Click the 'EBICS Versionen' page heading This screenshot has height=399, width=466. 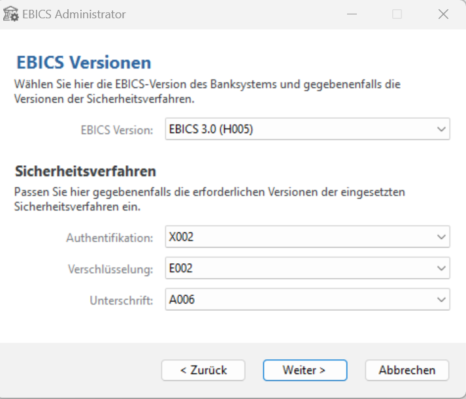pos(83,63)
